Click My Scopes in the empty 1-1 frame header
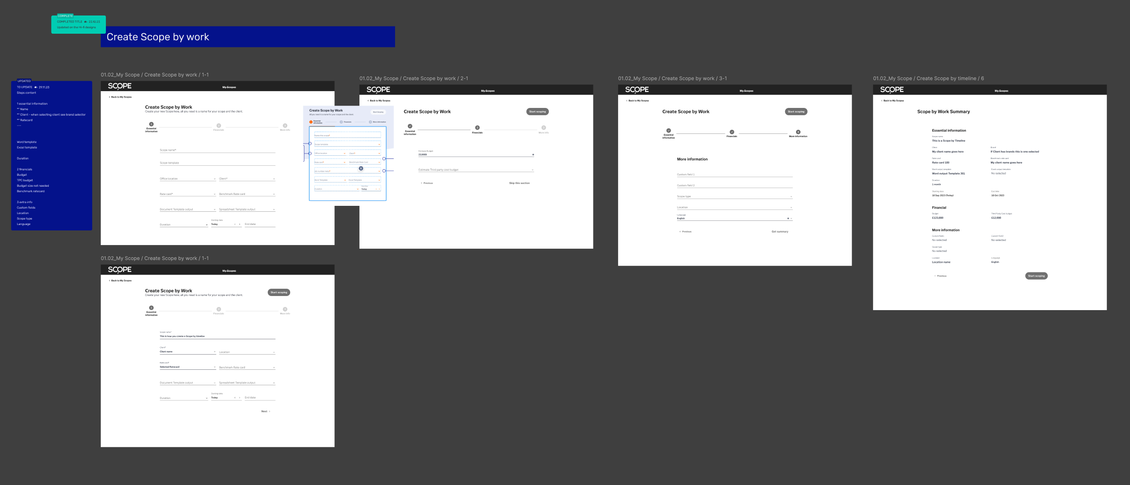The image size is (1130, 485). pos(229,87)
